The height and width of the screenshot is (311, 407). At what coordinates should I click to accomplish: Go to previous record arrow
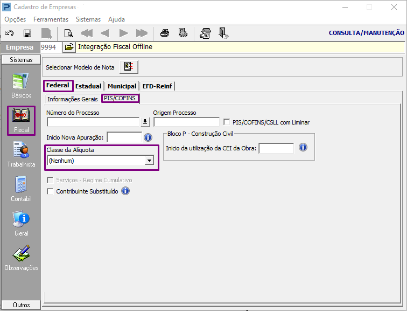[x=105, y=33]
